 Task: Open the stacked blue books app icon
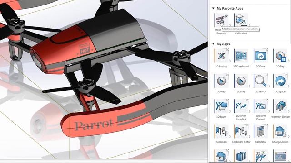tap(241, 156)
